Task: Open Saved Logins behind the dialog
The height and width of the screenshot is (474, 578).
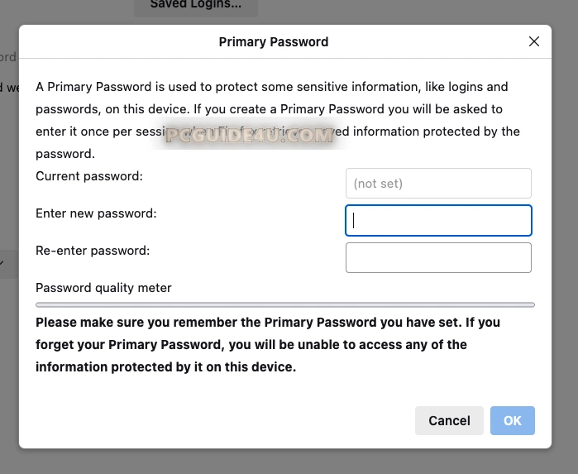Action: coord(196,5)
